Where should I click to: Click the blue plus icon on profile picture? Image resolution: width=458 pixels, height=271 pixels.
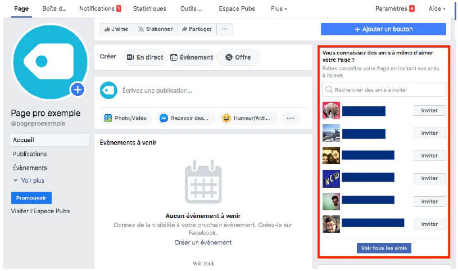coord(78,89)
